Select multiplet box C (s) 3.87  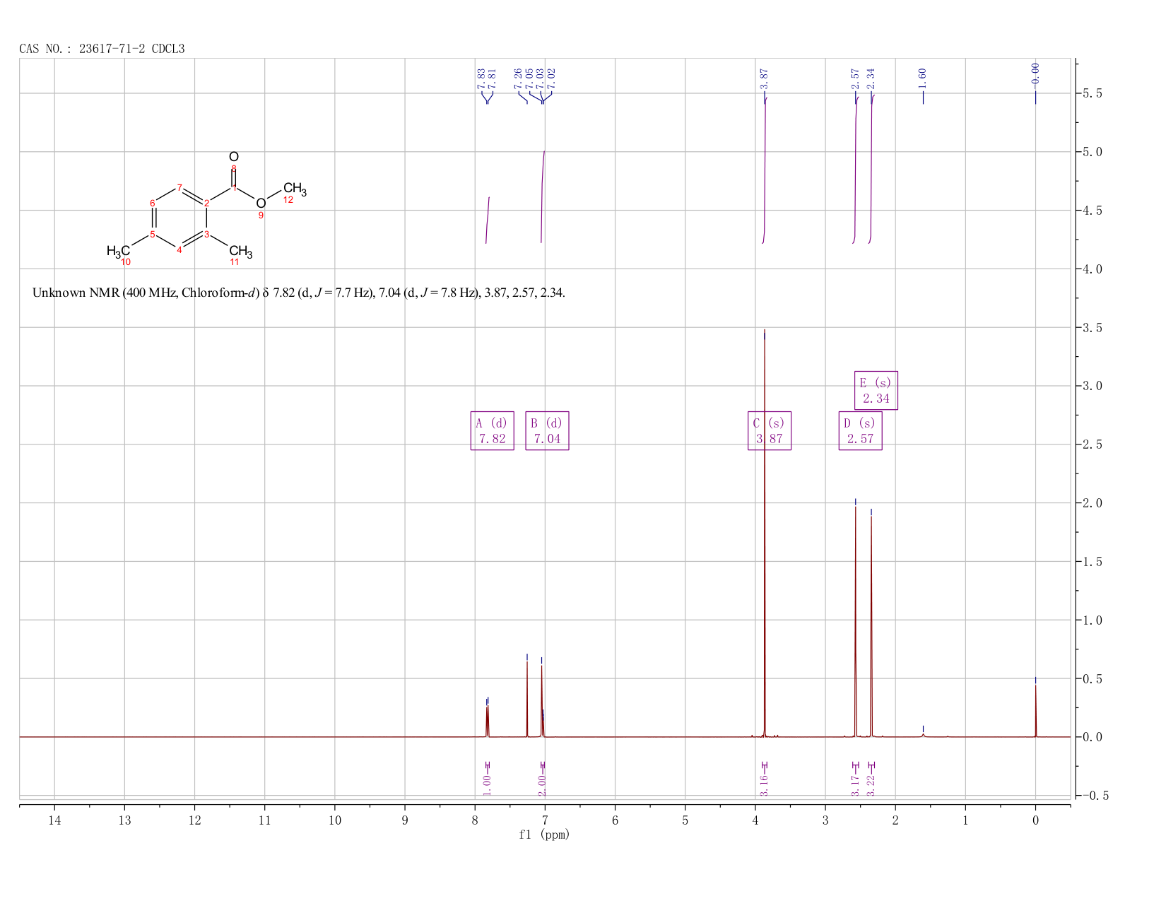(x=770, y=431)
